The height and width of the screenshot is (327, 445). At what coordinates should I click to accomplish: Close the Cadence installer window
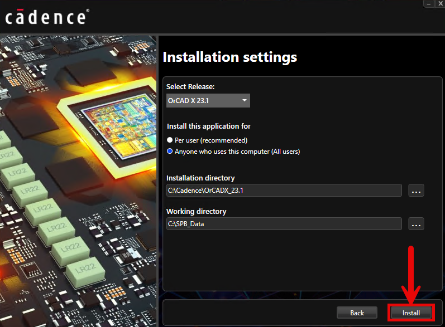441,3
